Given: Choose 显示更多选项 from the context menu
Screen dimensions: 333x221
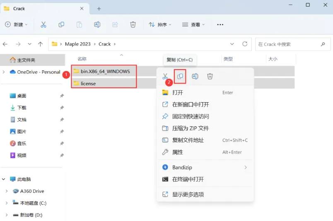Looking at the screenshot, I should 205,194.
